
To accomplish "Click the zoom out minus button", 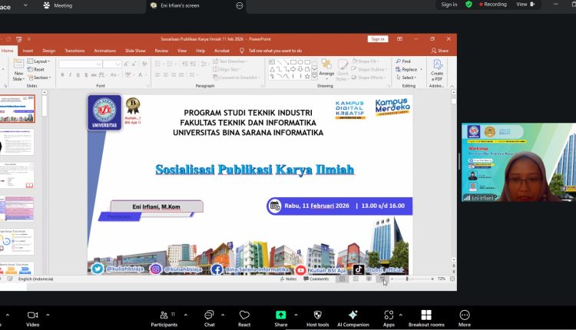I will [x=392, y=279].
